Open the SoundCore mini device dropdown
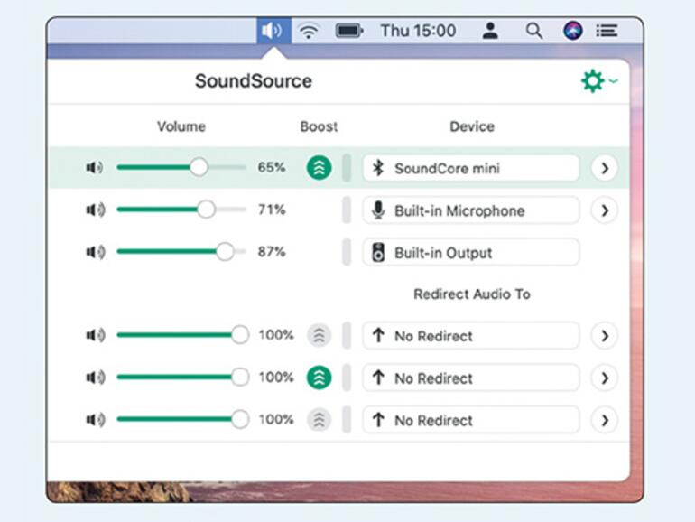 pos(471,168)
